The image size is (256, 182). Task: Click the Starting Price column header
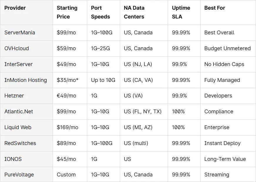click(67, 12)
